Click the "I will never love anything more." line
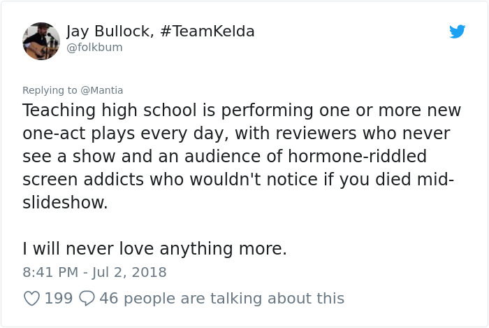489x328 pixels. pos(154,248)
